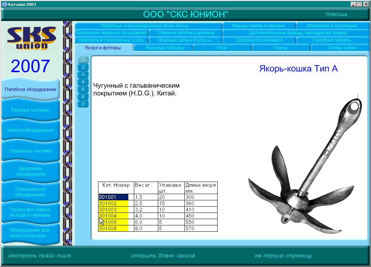Go to catalog page 2
This screenshot has height=267, width=371.
tap(83, 66)
